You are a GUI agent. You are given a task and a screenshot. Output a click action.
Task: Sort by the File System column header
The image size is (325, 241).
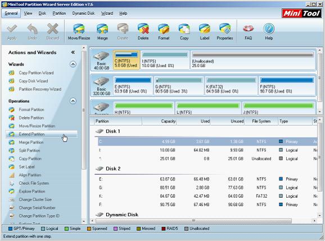point(261,121)
